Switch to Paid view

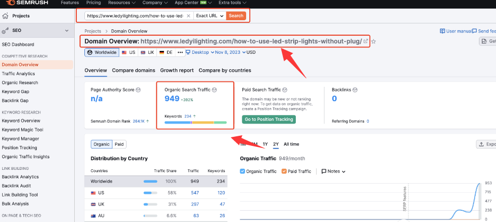click(x=119, y=144)
